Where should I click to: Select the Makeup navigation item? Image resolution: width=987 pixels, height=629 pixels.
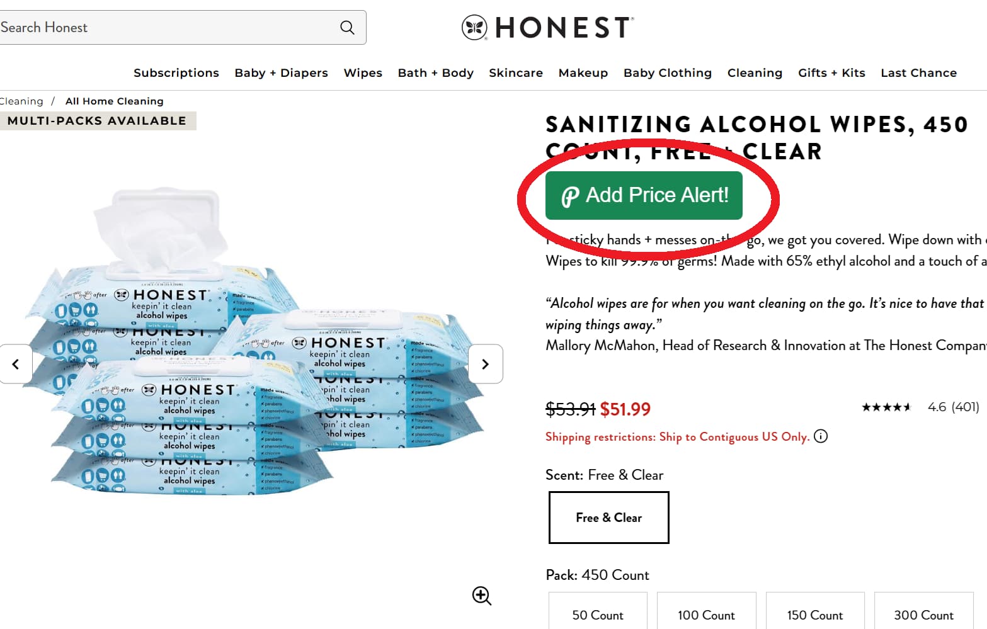click(583, 72)
